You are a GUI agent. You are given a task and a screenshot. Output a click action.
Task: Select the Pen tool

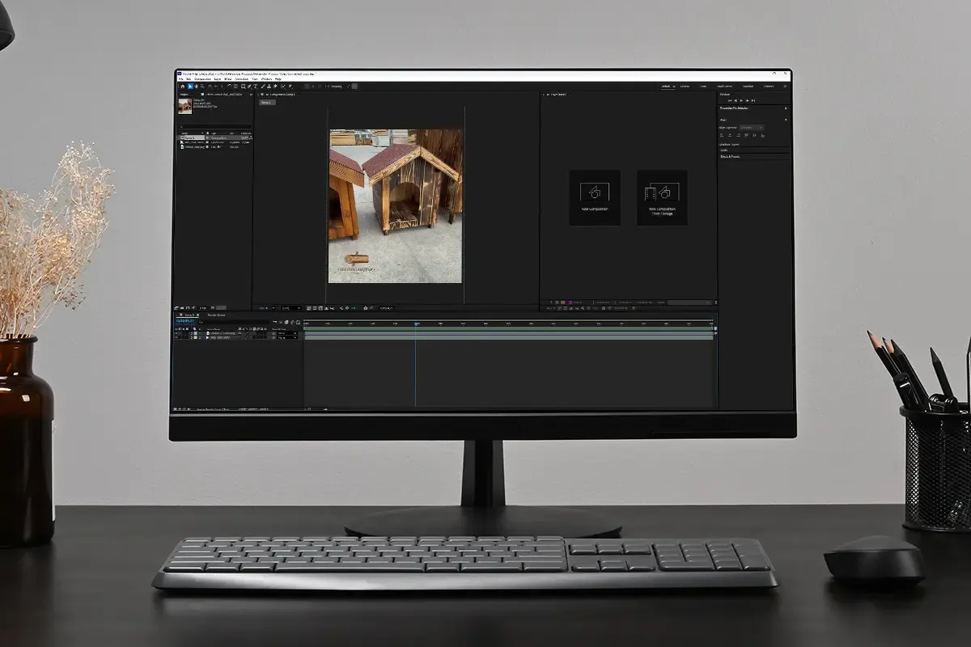249,87
